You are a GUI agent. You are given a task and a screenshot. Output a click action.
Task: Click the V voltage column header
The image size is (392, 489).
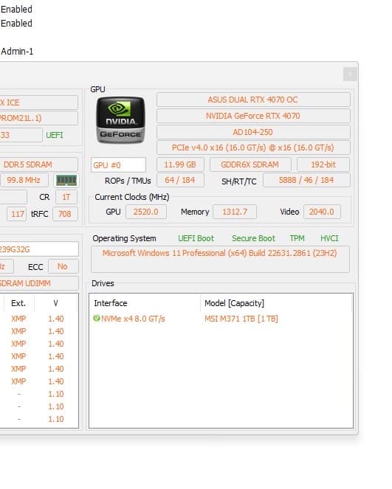point(55,303)
